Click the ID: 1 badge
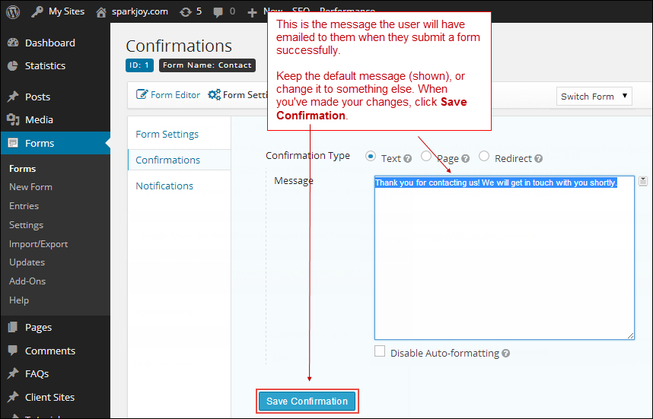Viewport: 653px width, 419px height. pyautogui.click(x=139, y=65)
